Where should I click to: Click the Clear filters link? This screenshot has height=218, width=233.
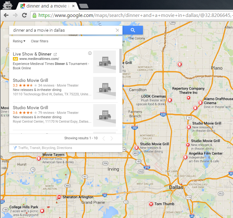click(x=40, y=41)
